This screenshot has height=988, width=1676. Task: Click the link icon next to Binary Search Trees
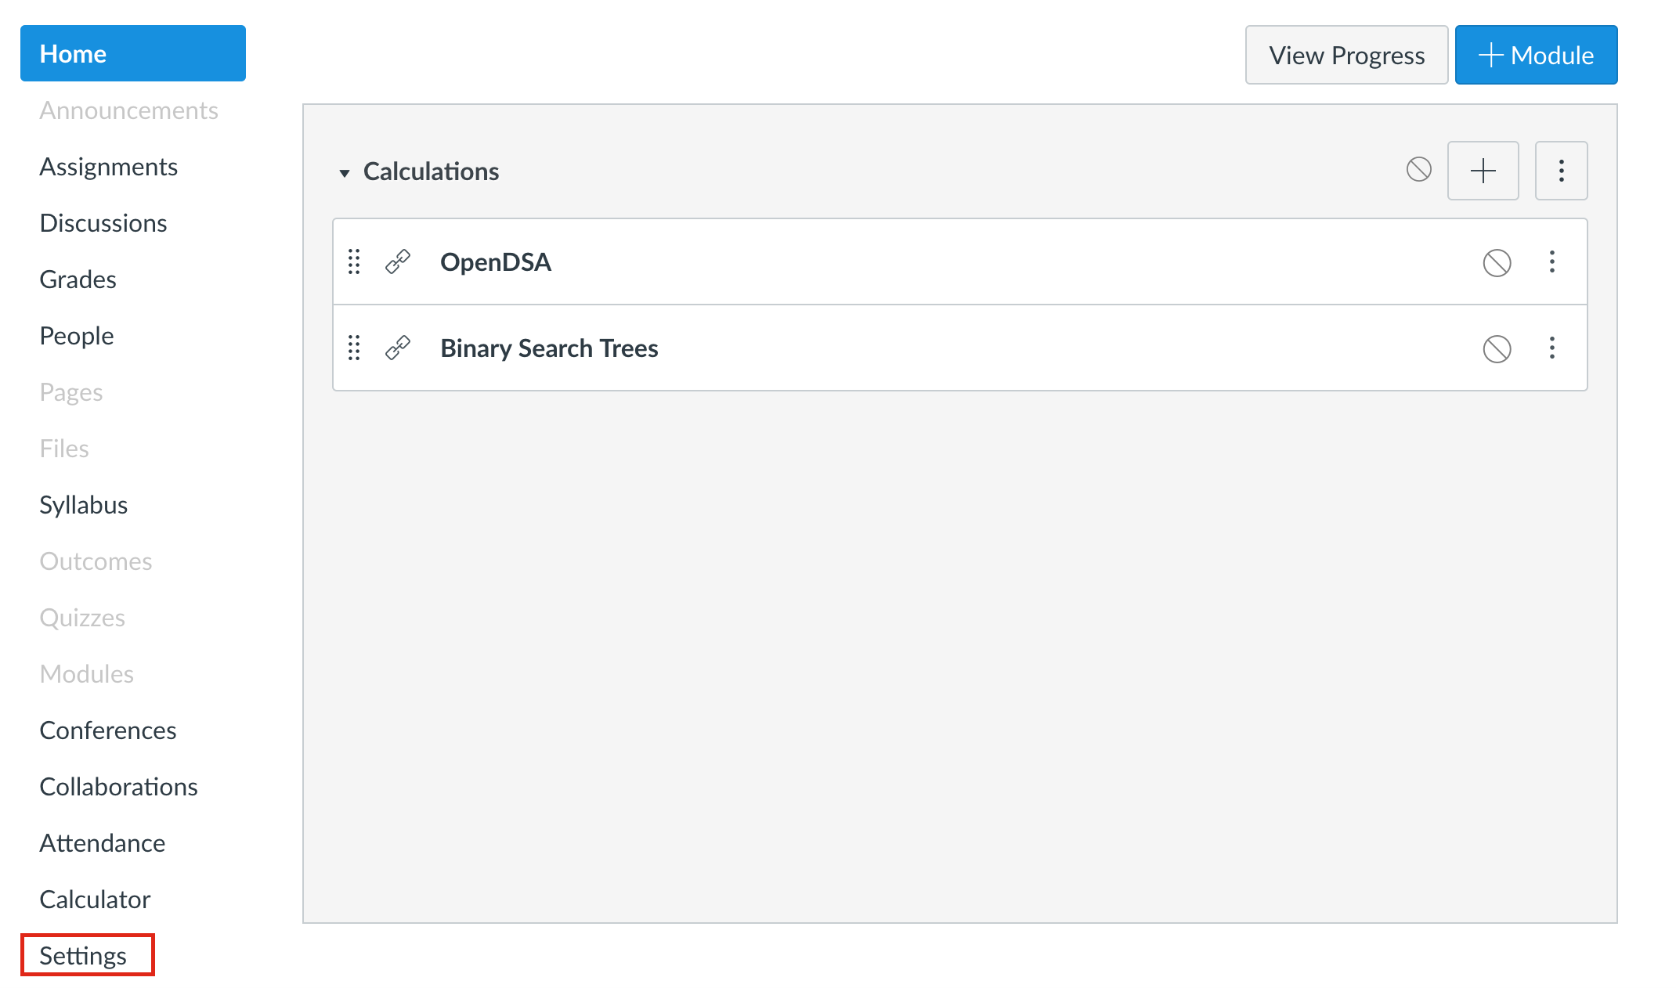tap(398, 348)
